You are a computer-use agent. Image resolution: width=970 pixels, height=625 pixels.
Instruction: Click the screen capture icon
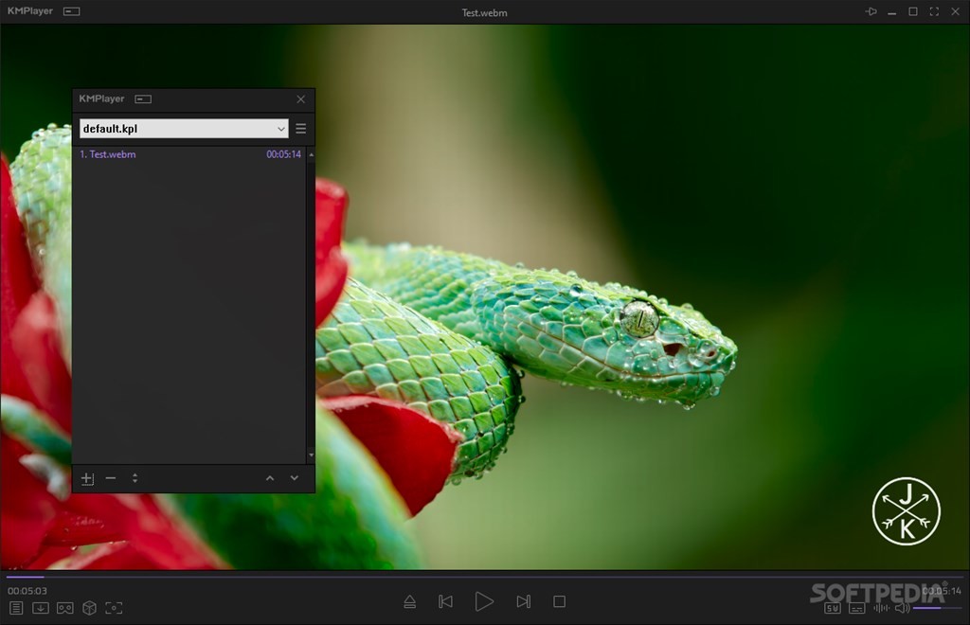click(x=114, y=609)
